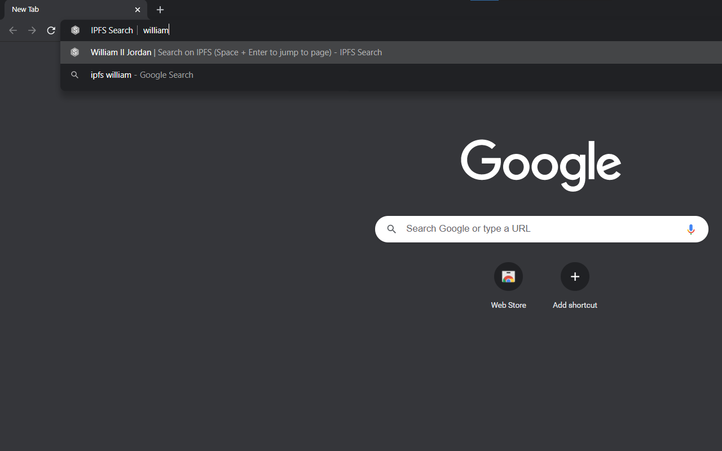Select 'ipfs william - Google Search' suggestion

click(391, 75)
